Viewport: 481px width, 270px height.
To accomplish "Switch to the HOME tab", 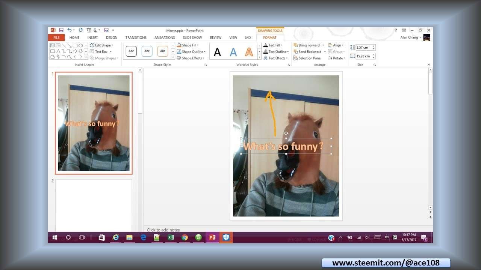I will [74, 37].
